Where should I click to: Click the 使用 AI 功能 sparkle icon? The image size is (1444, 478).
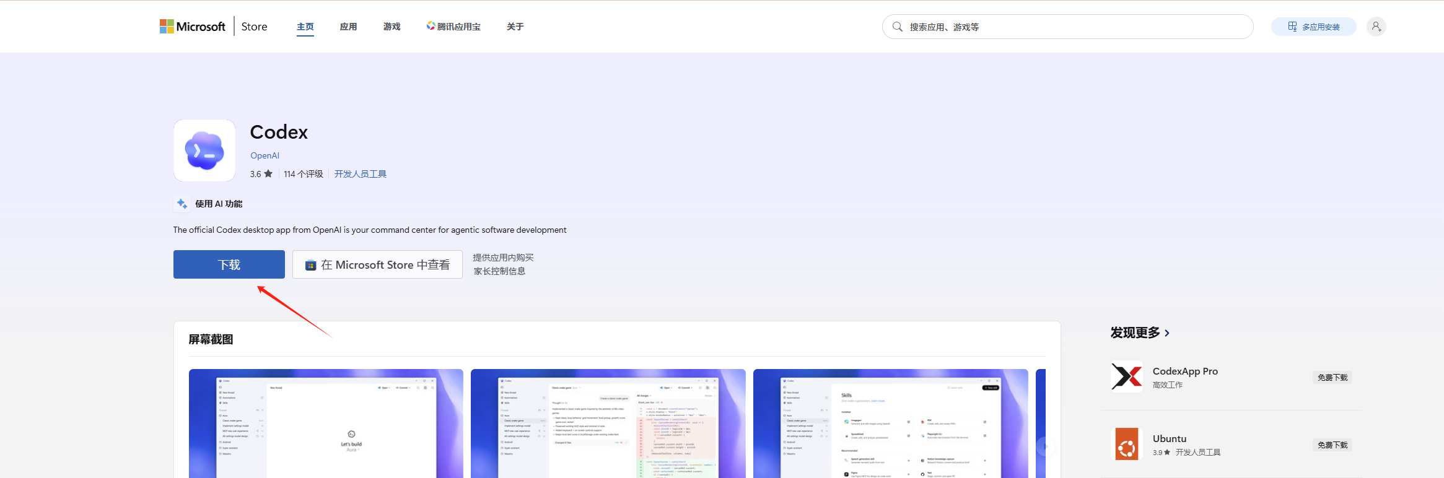coord(182,204)
